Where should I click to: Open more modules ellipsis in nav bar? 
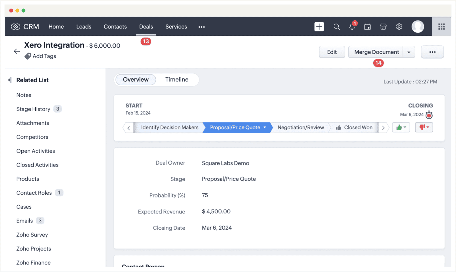tap(201, 27)
